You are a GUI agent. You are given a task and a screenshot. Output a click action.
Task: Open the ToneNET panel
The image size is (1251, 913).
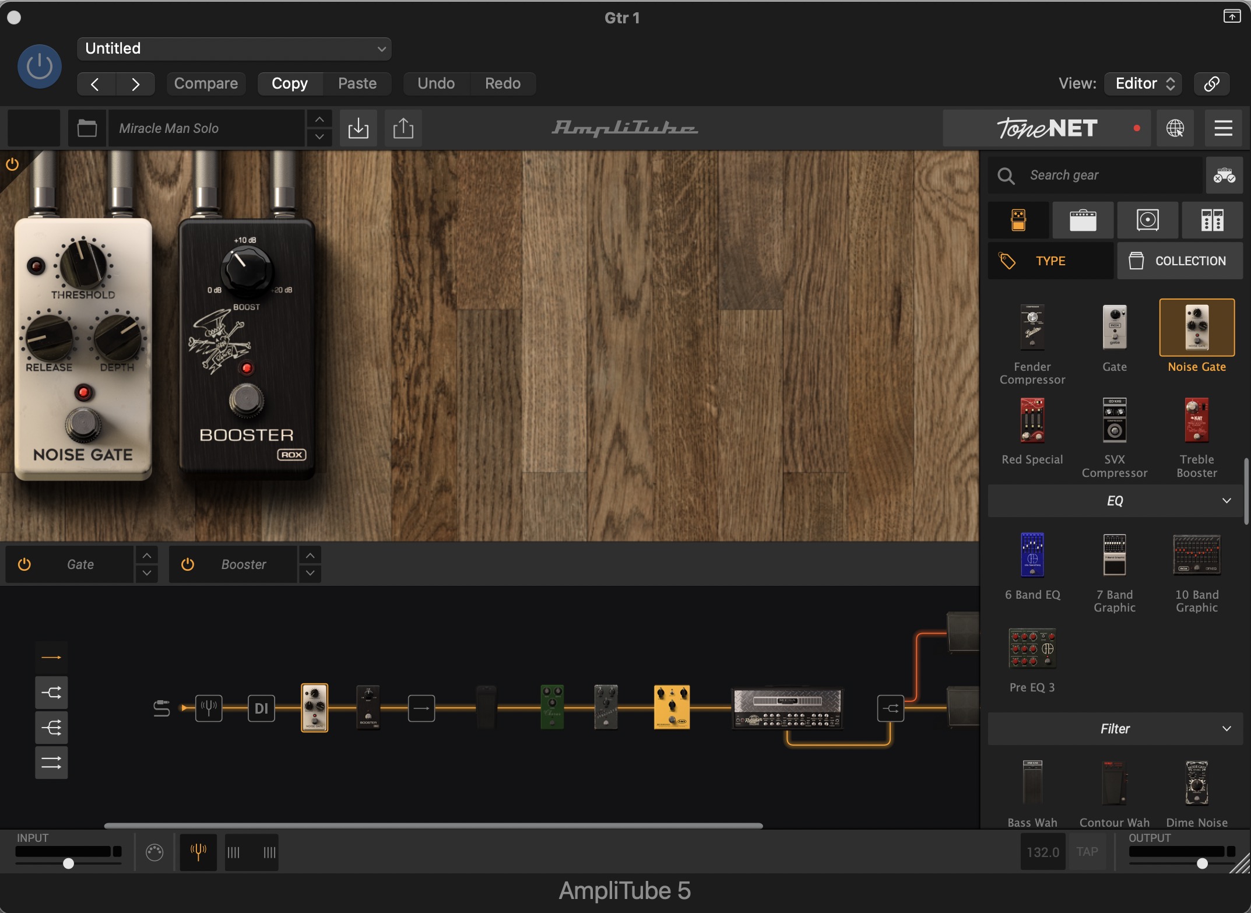[x=1047, y=128]
